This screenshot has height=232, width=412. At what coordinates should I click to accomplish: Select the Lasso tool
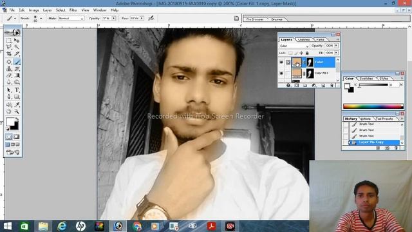(9, 47)
